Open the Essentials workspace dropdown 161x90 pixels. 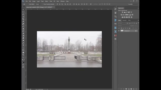(133, 4)
